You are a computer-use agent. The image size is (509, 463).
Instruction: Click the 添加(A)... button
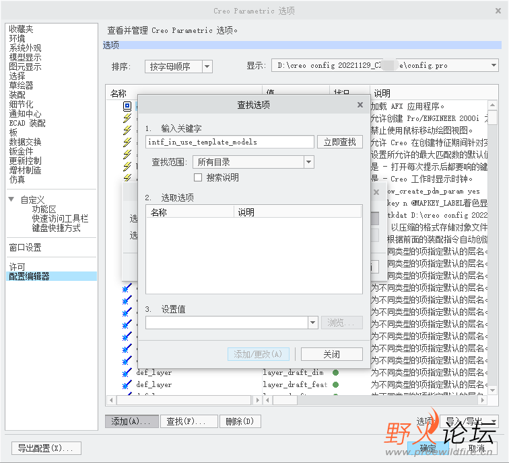132,421
